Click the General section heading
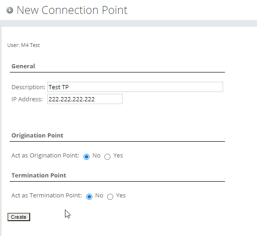 coord(23,66)
